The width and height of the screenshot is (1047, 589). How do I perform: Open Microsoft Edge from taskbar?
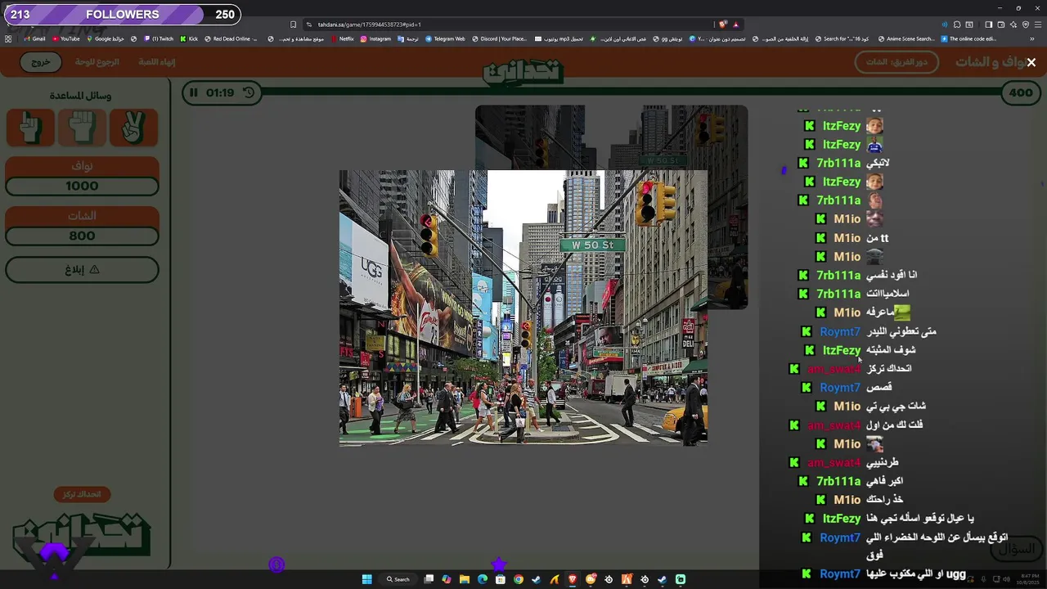483,579
